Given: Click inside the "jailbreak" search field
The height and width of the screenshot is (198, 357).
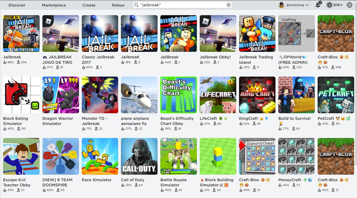Looking at the screenshot, I should 182,5.
